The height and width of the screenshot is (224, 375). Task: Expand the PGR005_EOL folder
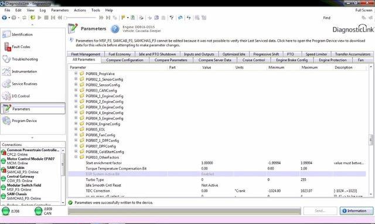pyautogui.click(x=76, y=129)
